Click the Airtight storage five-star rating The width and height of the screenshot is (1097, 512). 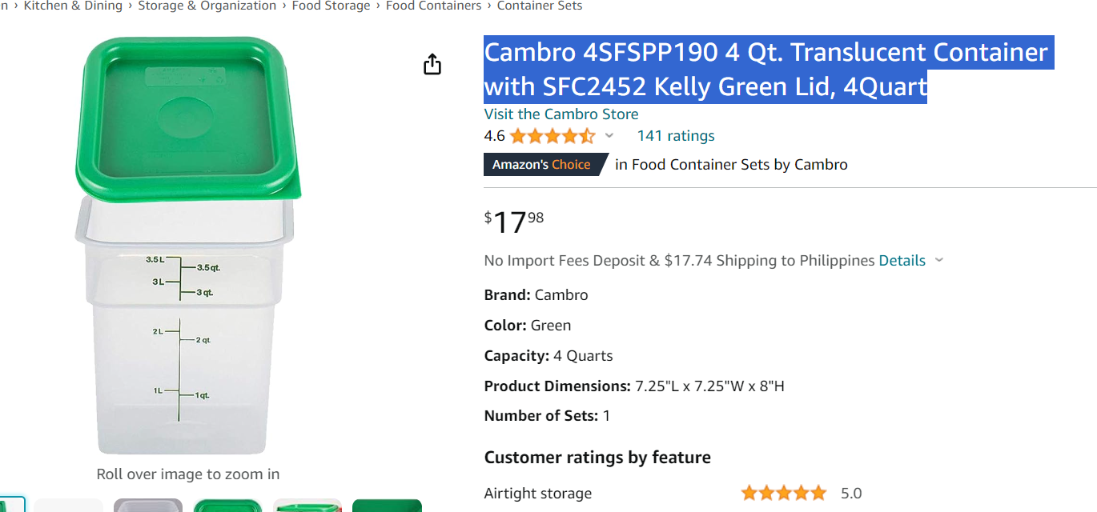pyautogui.click(x=783, y=494)
